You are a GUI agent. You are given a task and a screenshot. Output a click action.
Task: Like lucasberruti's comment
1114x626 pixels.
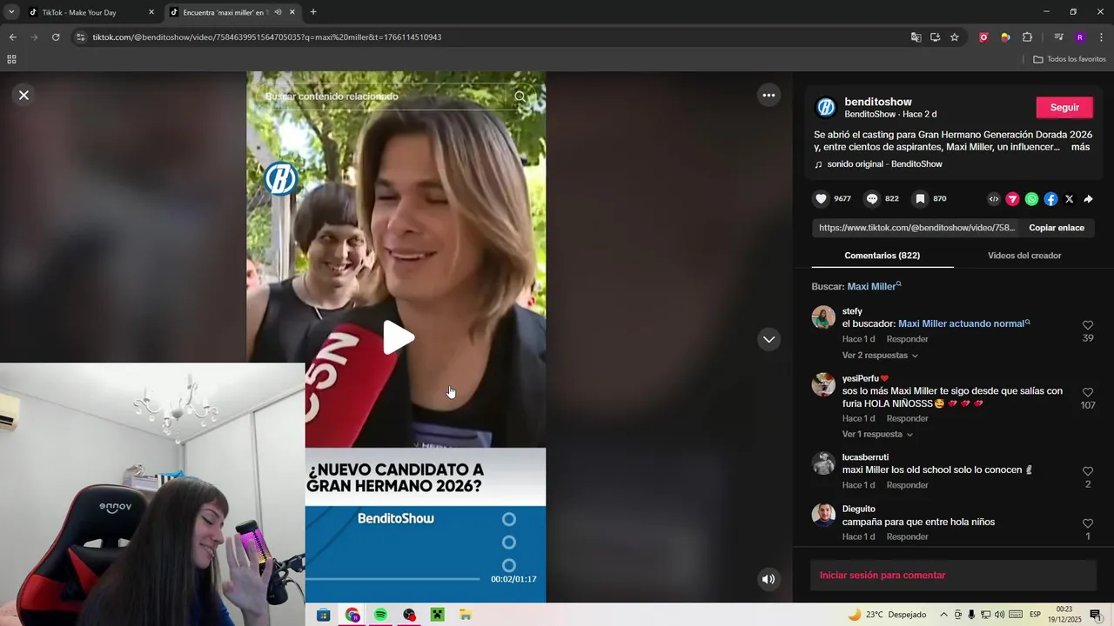1087,471
